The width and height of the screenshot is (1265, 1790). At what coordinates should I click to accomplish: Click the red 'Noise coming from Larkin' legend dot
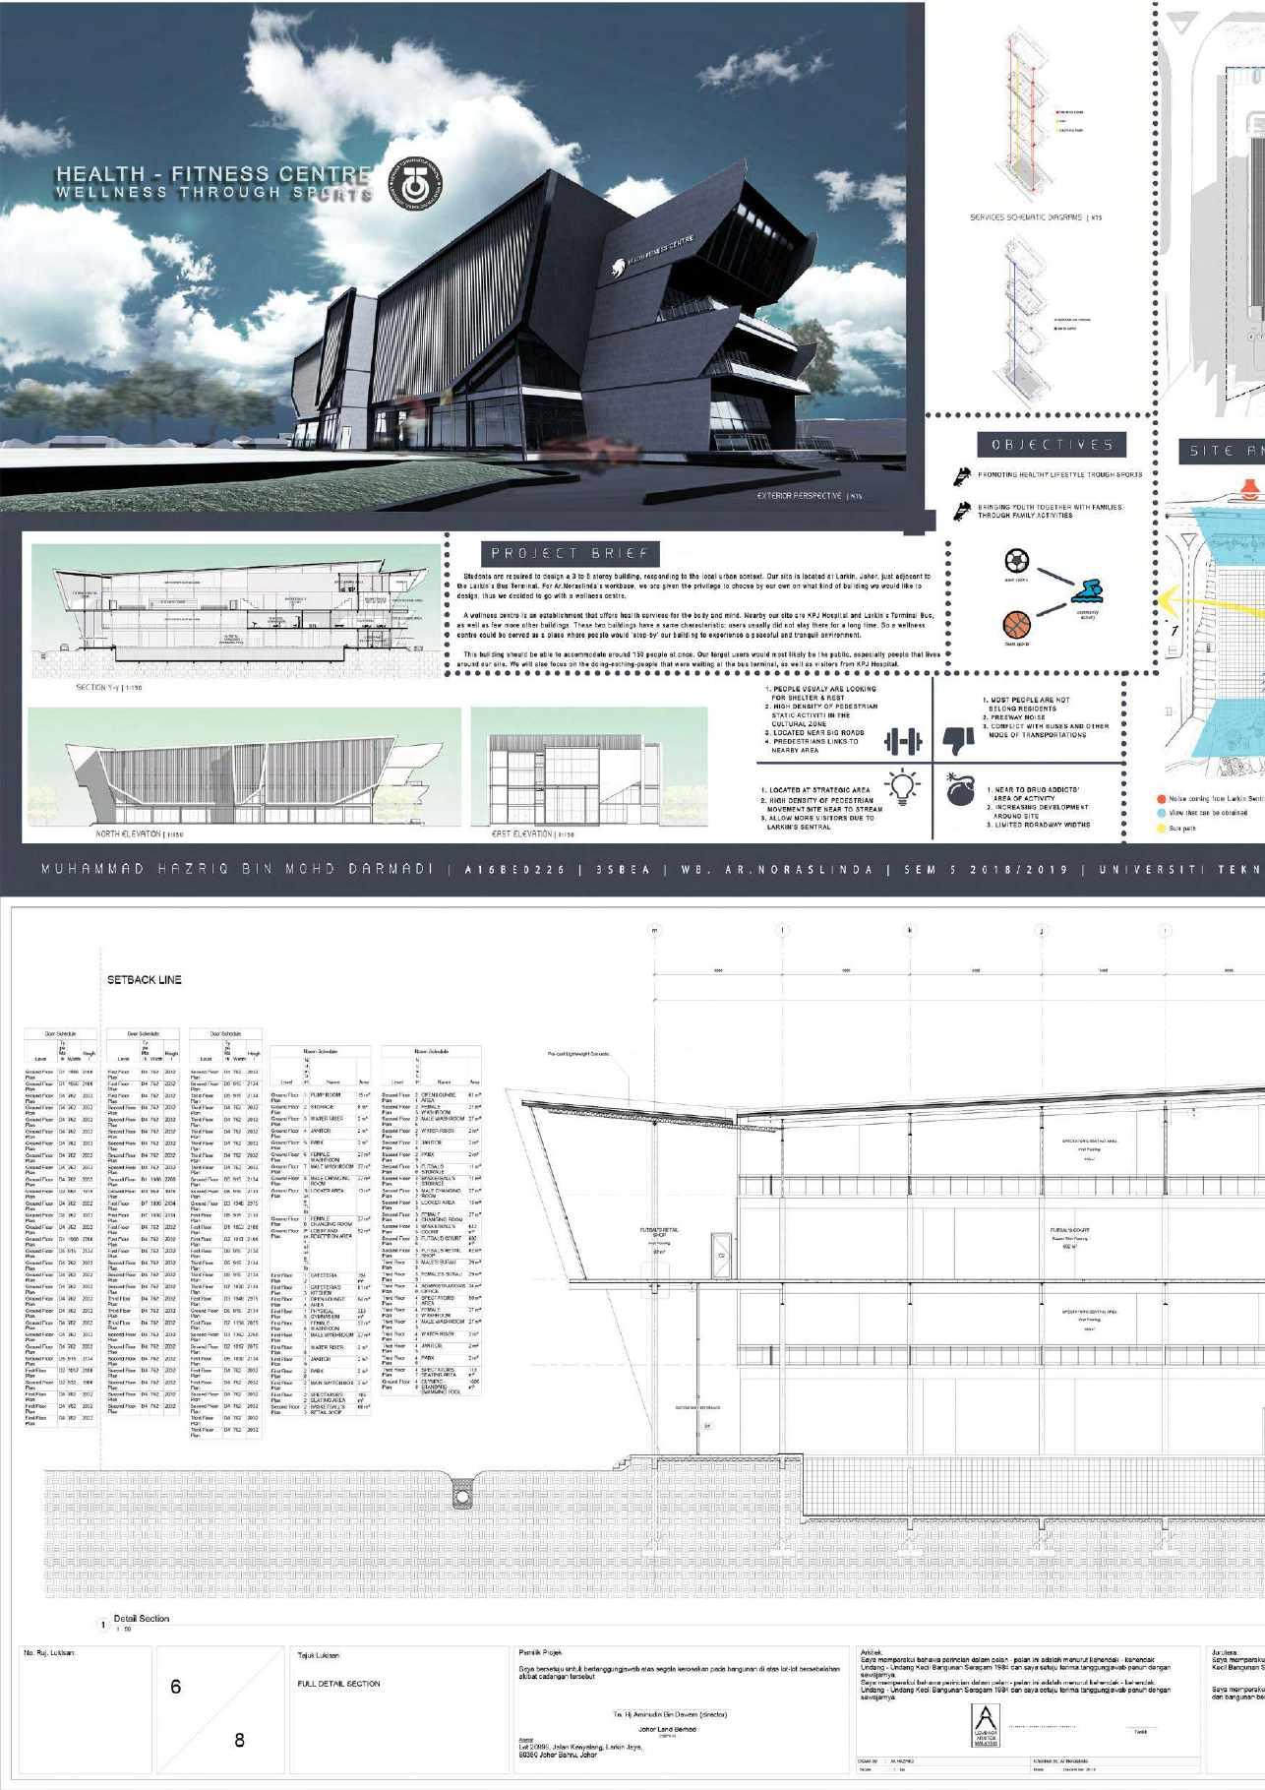coord(1161,799)
